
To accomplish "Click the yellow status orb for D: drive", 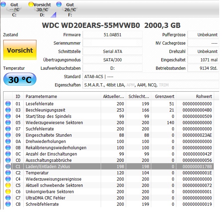I will click(31, 4).
